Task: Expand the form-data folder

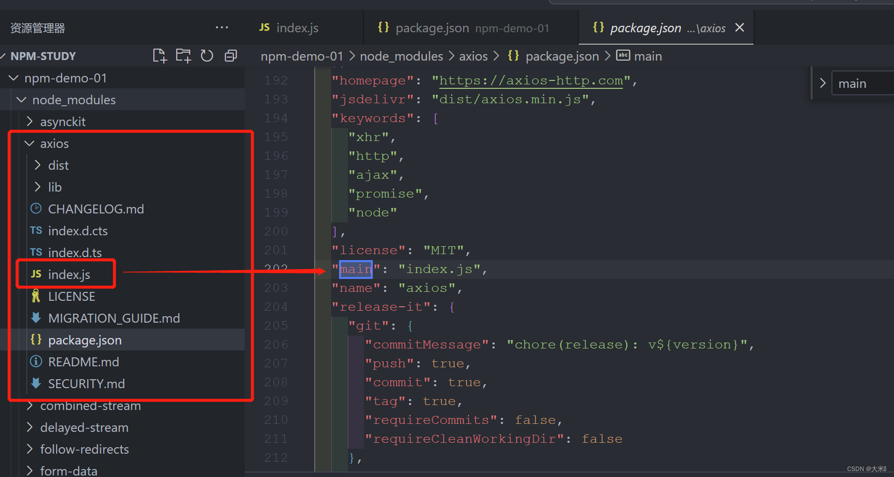Action: coord(30,471)
